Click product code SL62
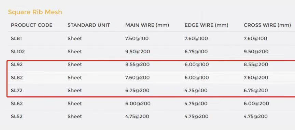 tap(17, 104)
